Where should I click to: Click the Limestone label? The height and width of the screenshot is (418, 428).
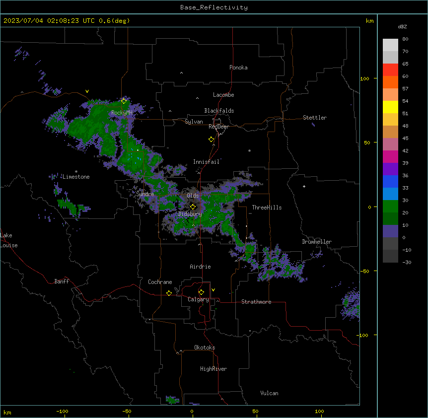[x=76, y=177]
